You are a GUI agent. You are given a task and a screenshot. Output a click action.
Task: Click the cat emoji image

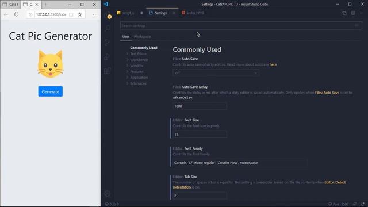pyautogui.click(x=51, y=64)
